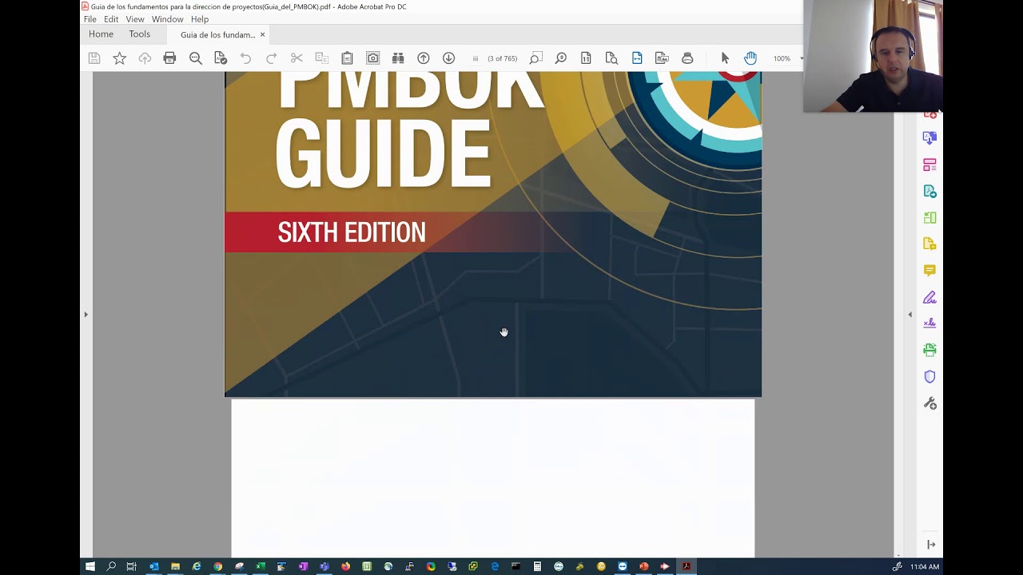Click the Redo arrow
The width and height of the screenshot is (1023, 575).
[x=271, y=58]
